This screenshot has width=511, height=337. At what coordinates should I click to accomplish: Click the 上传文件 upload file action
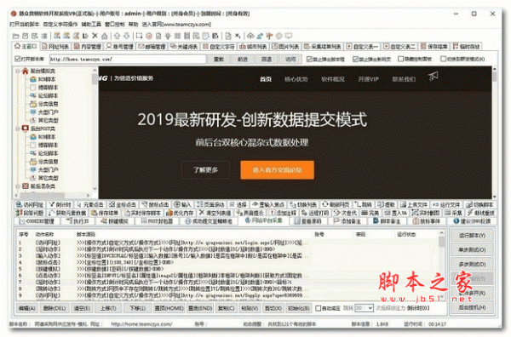pyautogui.click(x=414, y=205)
